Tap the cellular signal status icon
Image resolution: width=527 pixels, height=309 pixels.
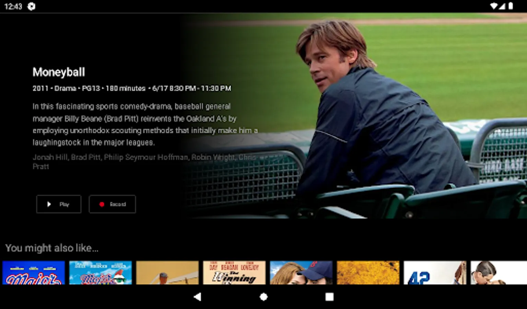(x=502, y=6)
